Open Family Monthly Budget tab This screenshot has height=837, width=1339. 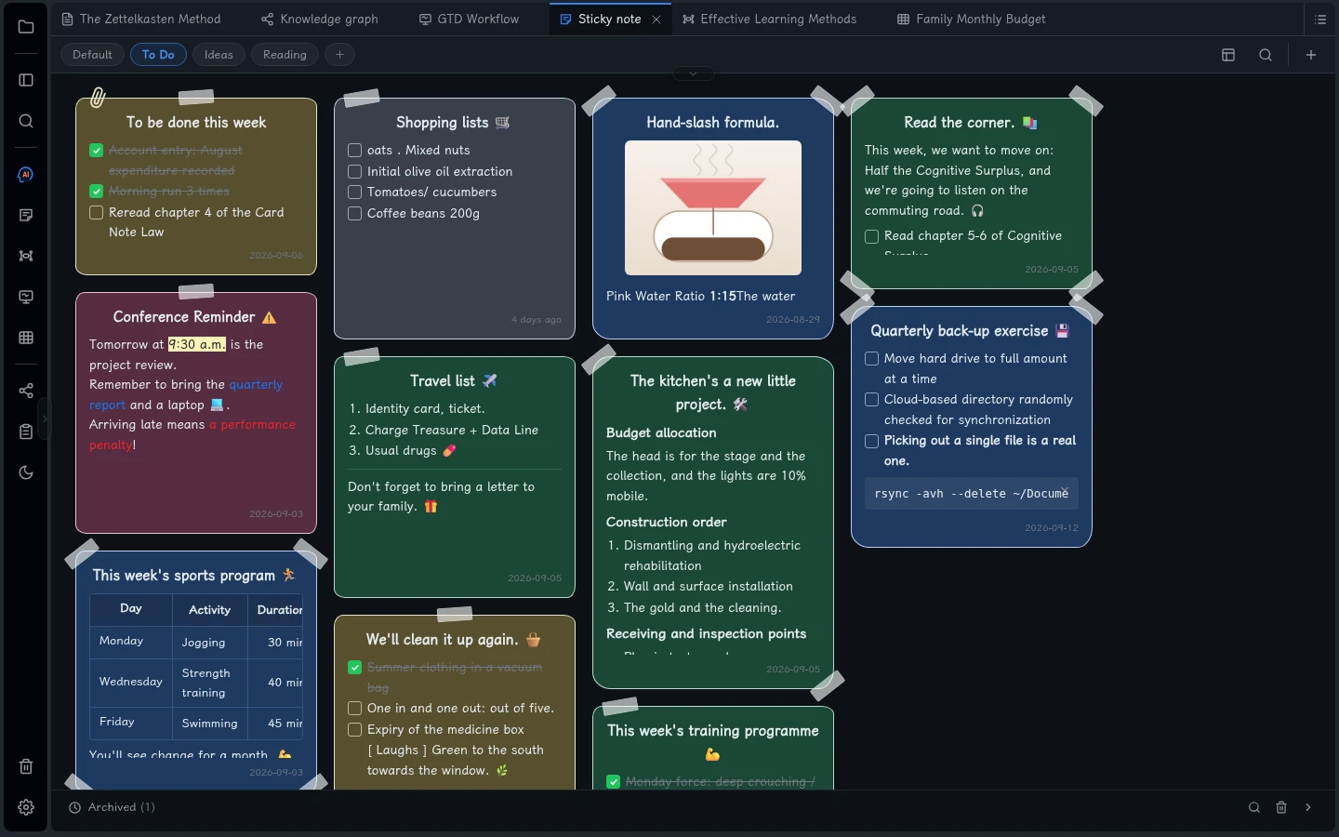click(971, 19)
